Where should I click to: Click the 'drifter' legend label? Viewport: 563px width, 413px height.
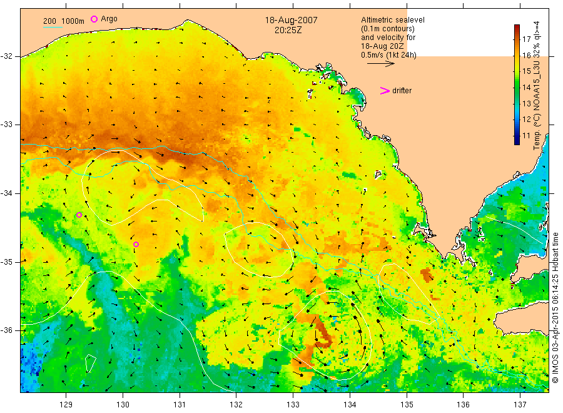click(402, 91)
